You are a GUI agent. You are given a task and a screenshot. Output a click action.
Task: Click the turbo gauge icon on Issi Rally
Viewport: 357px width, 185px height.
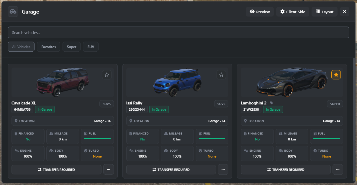click(200, 150)
